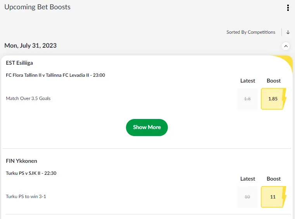Click the crossed-out 10 latest odds
Viewport: 295px width, 219px height.
(247, 197)
